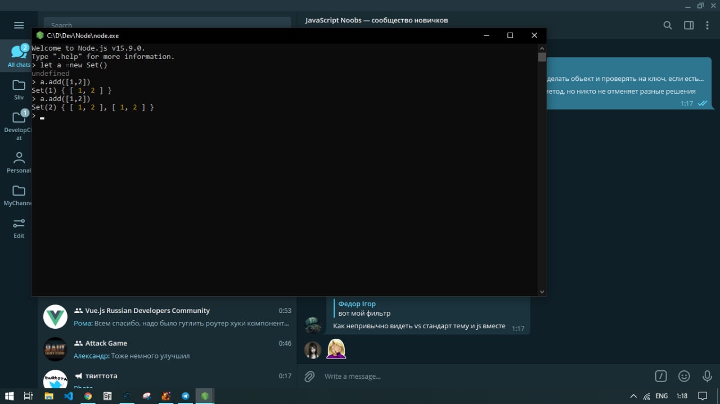This screenshot has width=720, height=404.
Task: Open the SF app on taskbar
Action: click(107, 396)
